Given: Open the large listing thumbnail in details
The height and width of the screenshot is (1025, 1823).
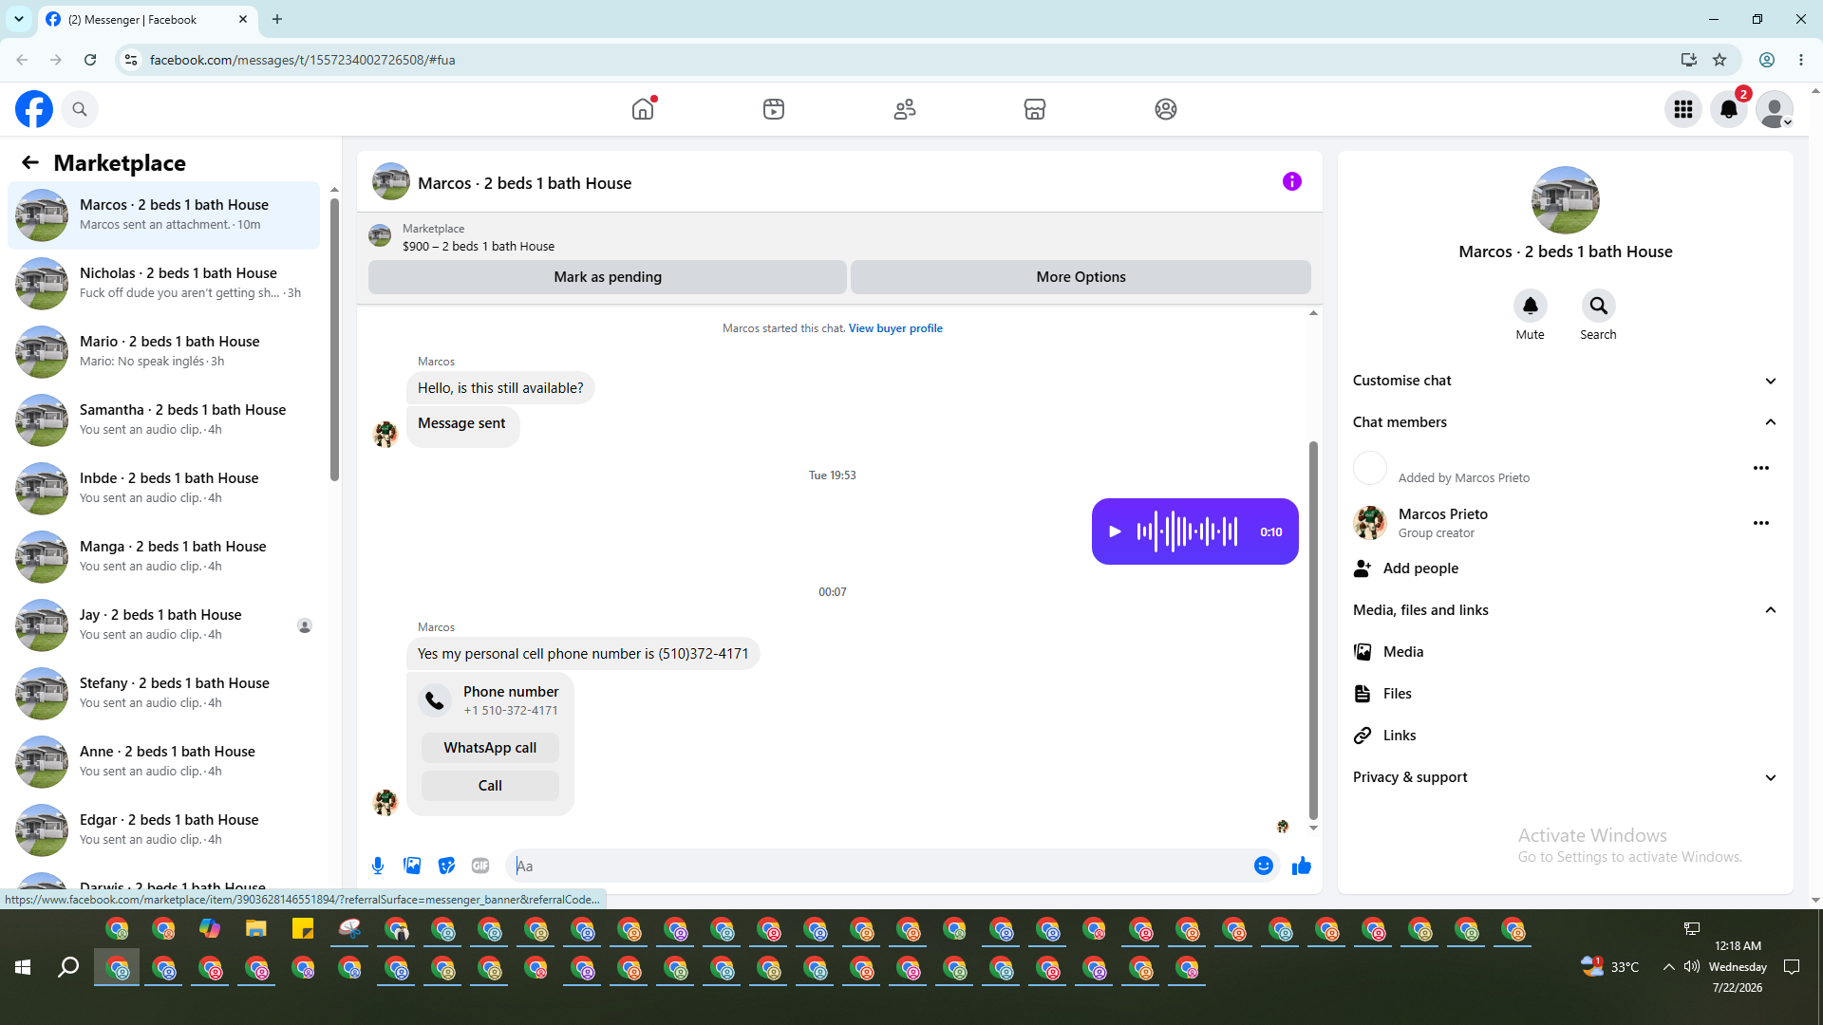Looking at the screenshot, I should point(1566,200).
